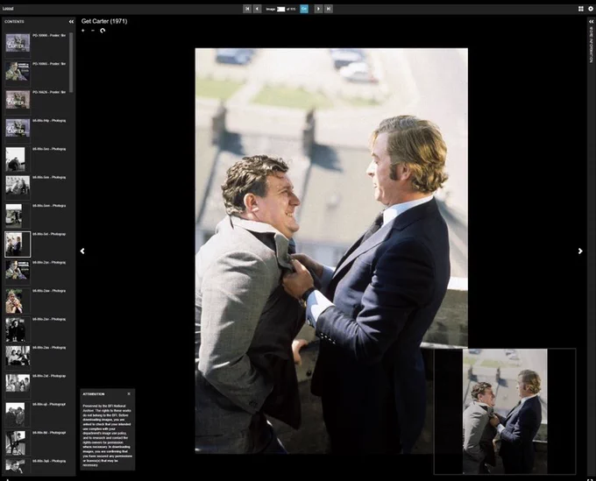Open the fifteenth thumbnail, black-and-white staircase scene
The height and width of the screenshot is (481, 596).
[16, 443]
